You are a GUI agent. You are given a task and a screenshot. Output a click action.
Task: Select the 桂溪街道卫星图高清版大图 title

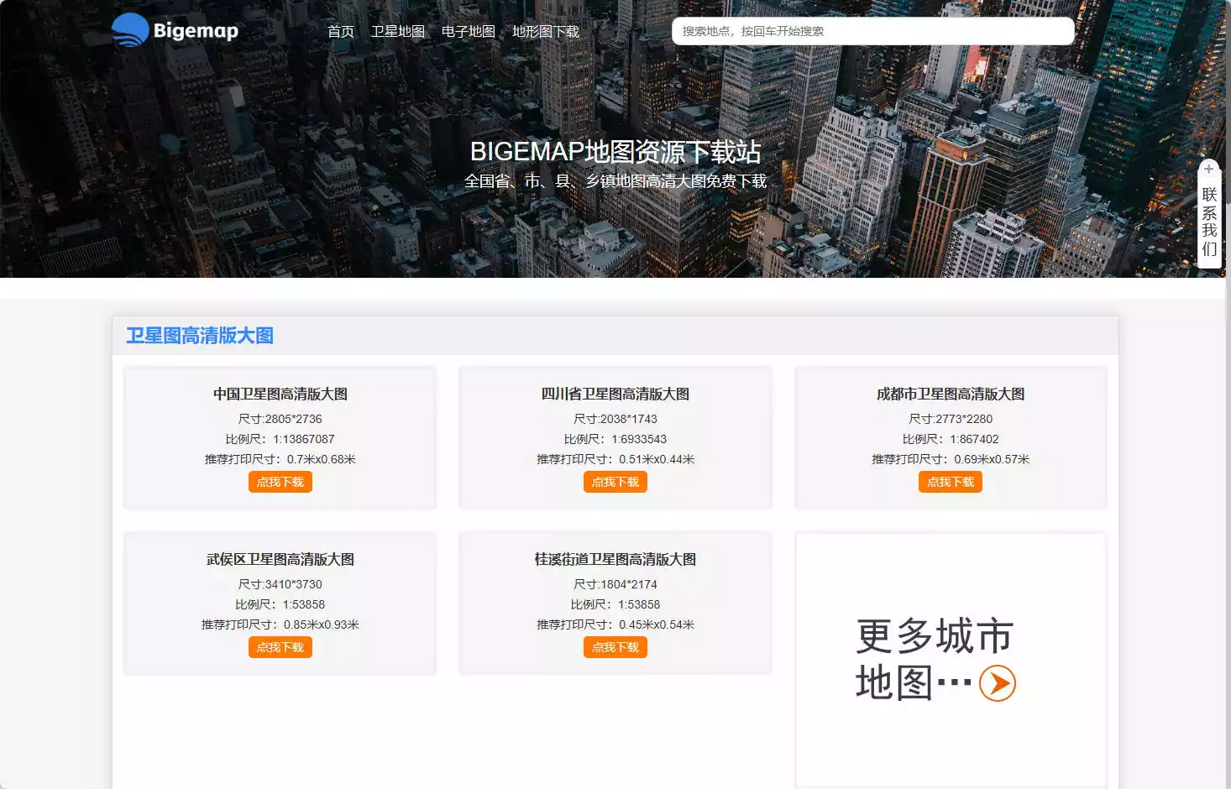[x=615, y=559]
